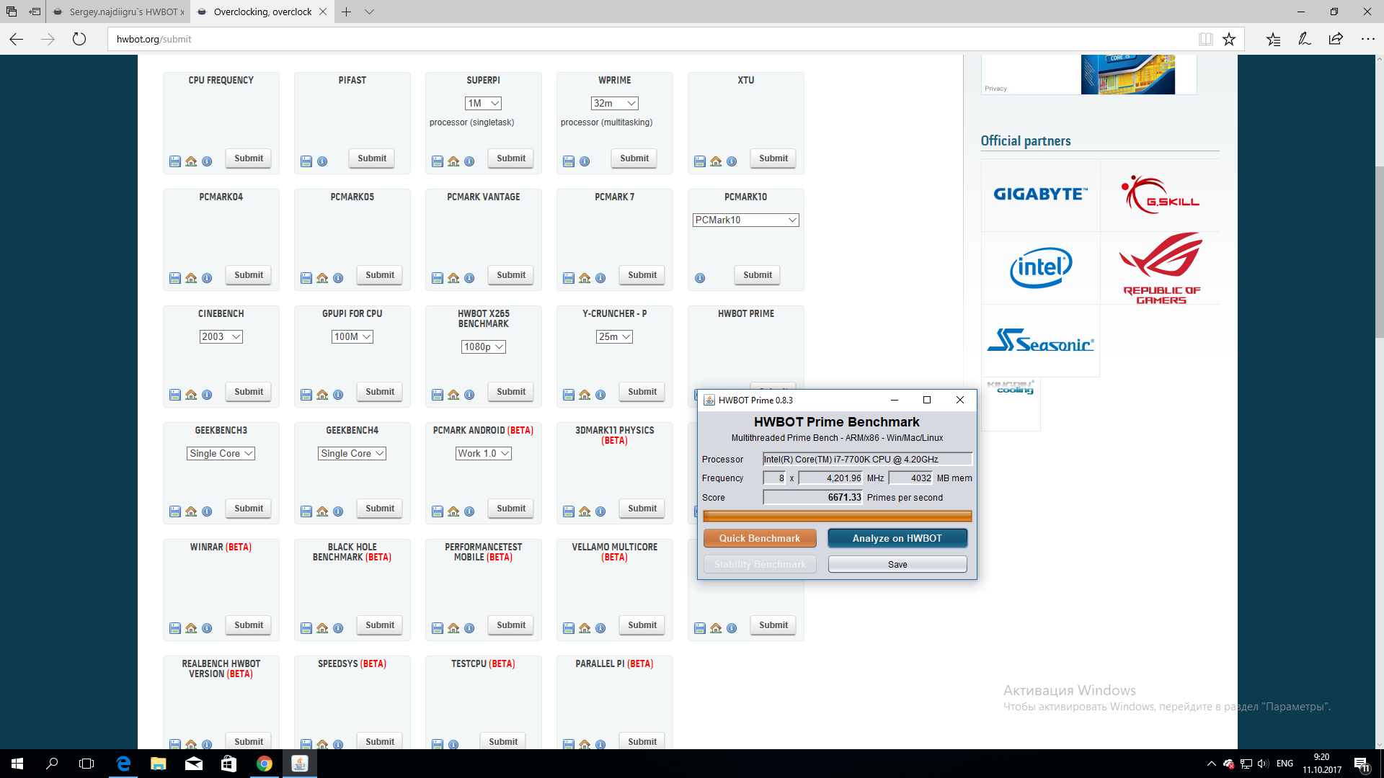
Task: Open Cinebench 2003 dropdown
Action: [x=221, y=336]
